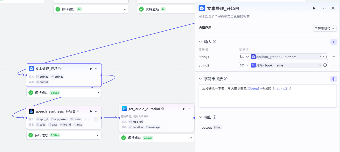Expand the 0.157s run success status
The image size is (340, 152).
190,138
